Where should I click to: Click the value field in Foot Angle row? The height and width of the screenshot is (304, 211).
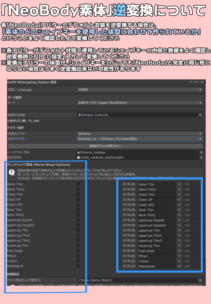[192, 251]
